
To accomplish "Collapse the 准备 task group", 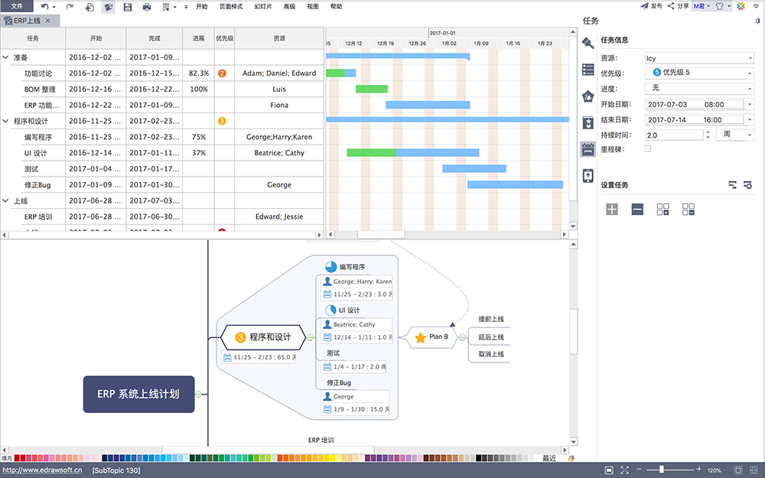I will (5, 57).
